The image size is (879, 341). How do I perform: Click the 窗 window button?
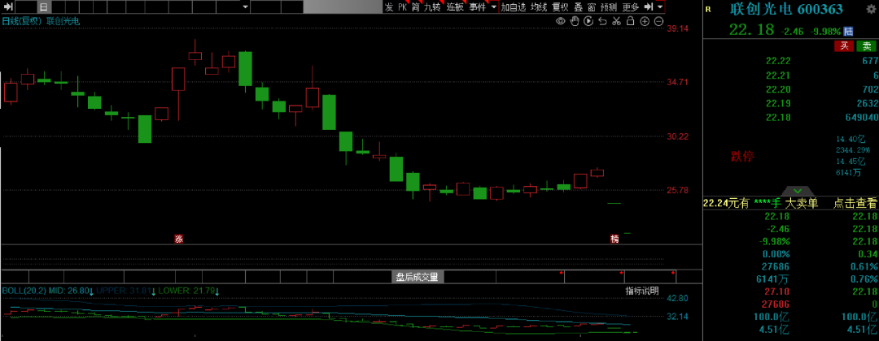pyautogui.click(x=591, y=7)
